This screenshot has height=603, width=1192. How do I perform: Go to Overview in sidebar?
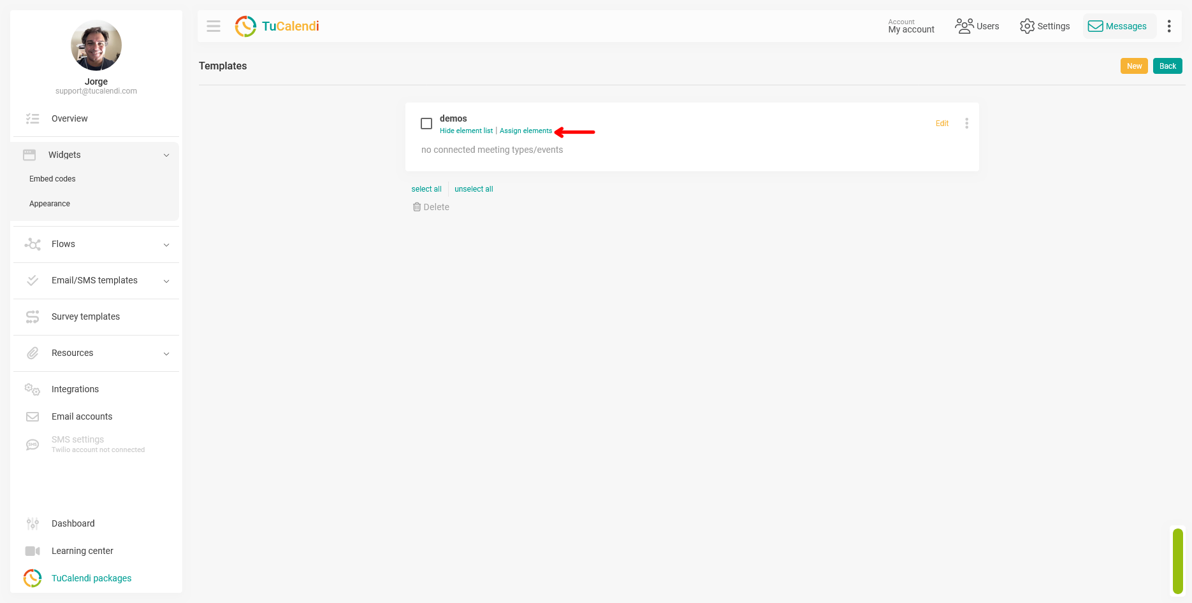pos(69,118)
